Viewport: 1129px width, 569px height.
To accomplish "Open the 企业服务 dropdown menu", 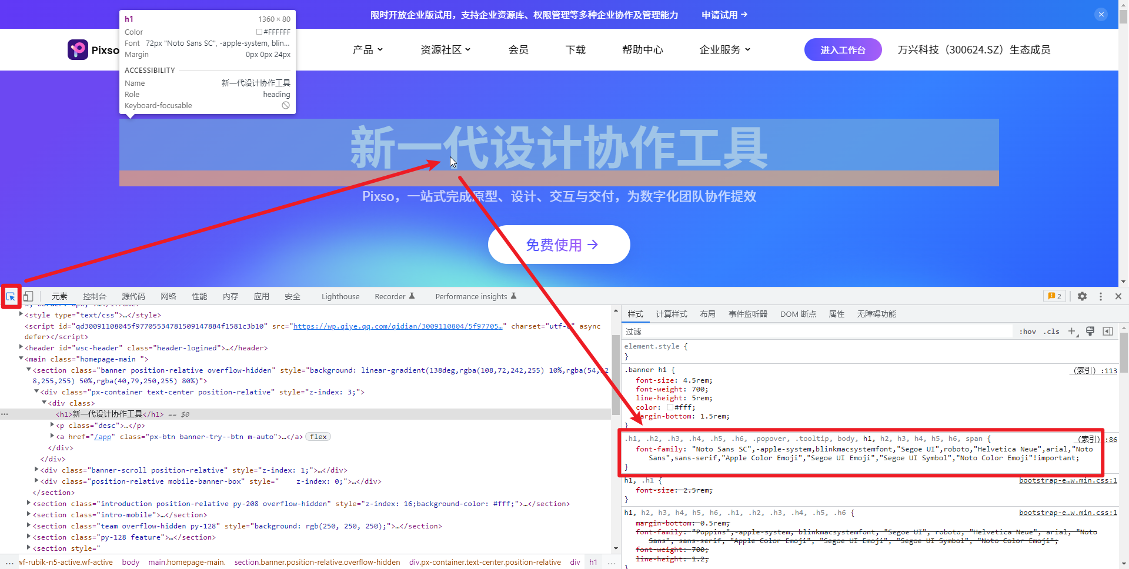I will click(x=725, y=50).
